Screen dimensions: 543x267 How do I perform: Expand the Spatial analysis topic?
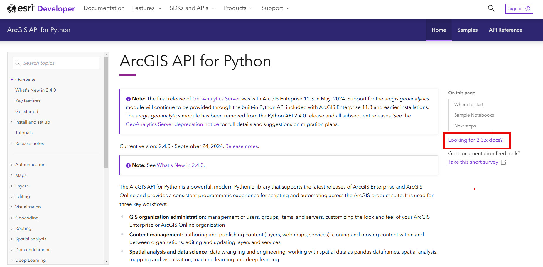[x=11, y=239]
